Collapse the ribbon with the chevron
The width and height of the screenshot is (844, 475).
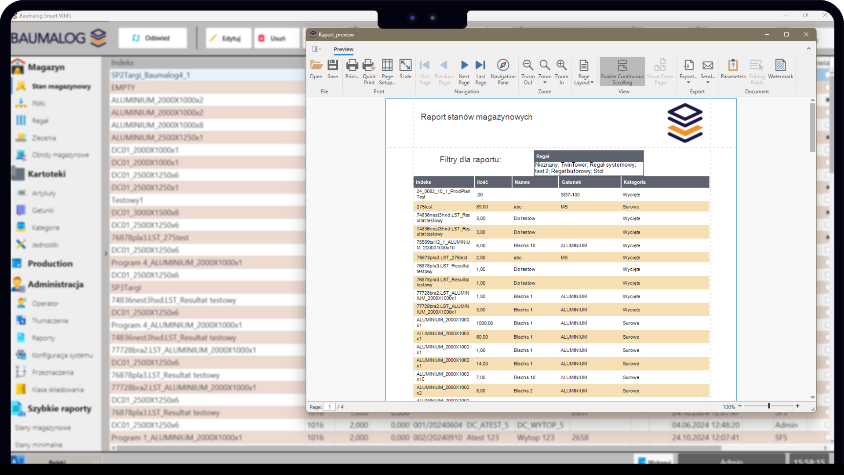click(x=808, y=49)
